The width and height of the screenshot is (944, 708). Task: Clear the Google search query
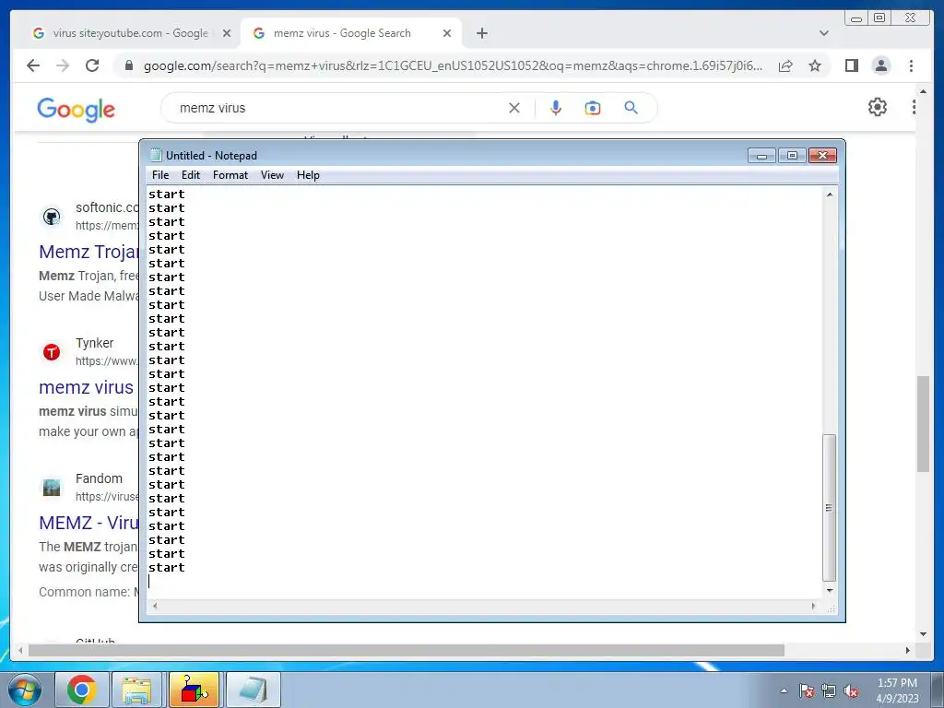[514, 108]
